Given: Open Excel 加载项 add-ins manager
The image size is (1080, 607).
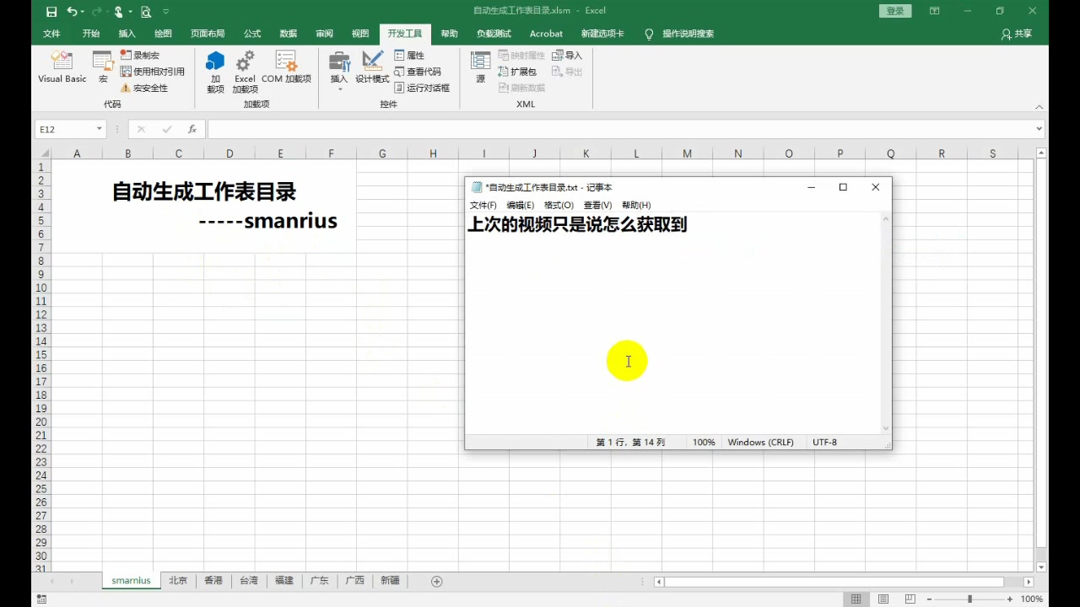Looking at the screenshot, I should (245, 72).
